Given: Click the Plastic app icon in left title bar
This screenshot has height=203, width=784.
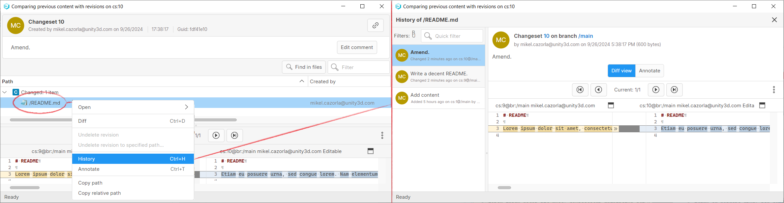Looking at the screenshot, I should tap(6, 6).
